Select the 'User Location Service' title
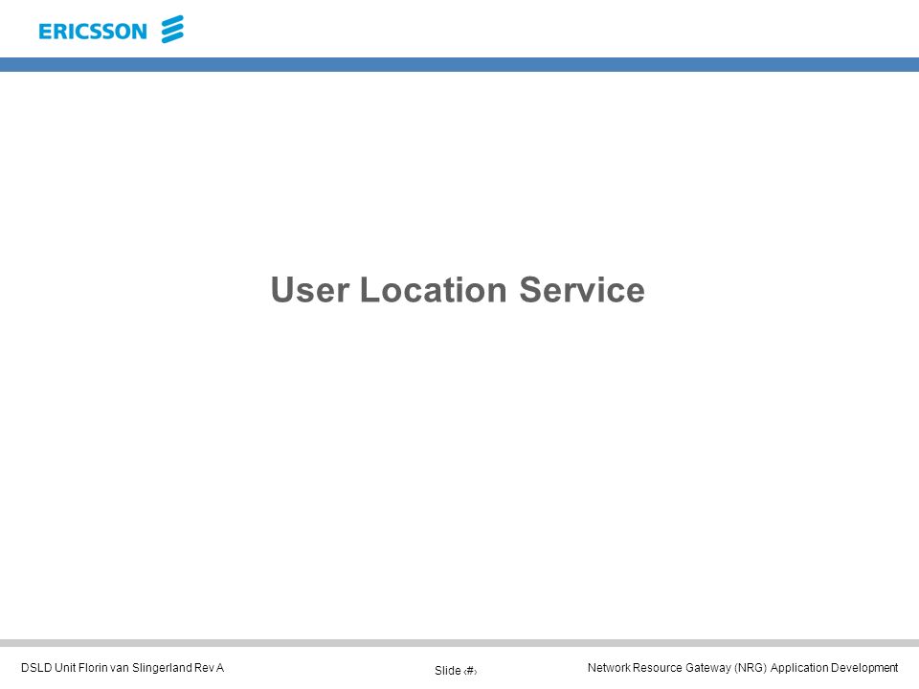 click(458, 290)
